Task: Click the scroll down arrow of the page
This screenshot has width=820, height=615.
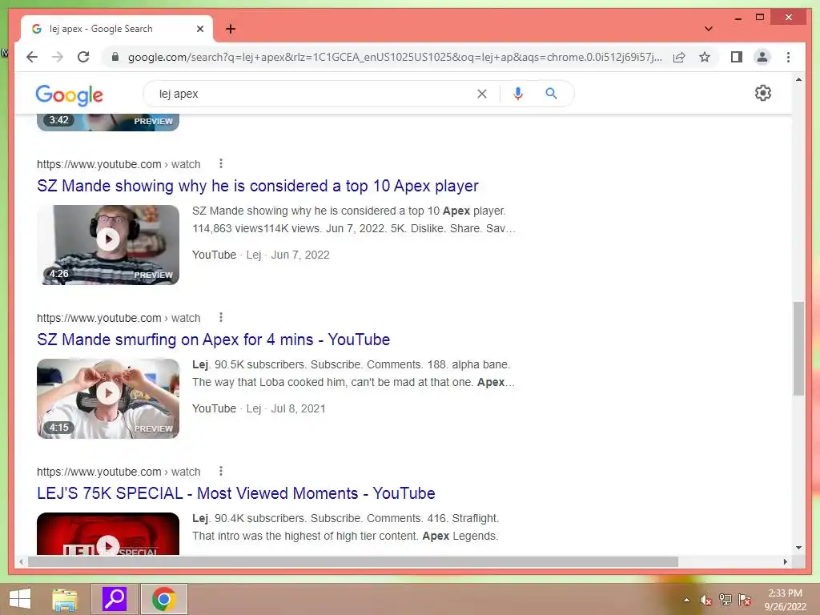Action: pyautogui.click(x=798, y=548)
